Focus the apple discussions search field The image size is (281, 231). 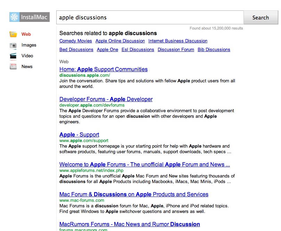[149, 17]
